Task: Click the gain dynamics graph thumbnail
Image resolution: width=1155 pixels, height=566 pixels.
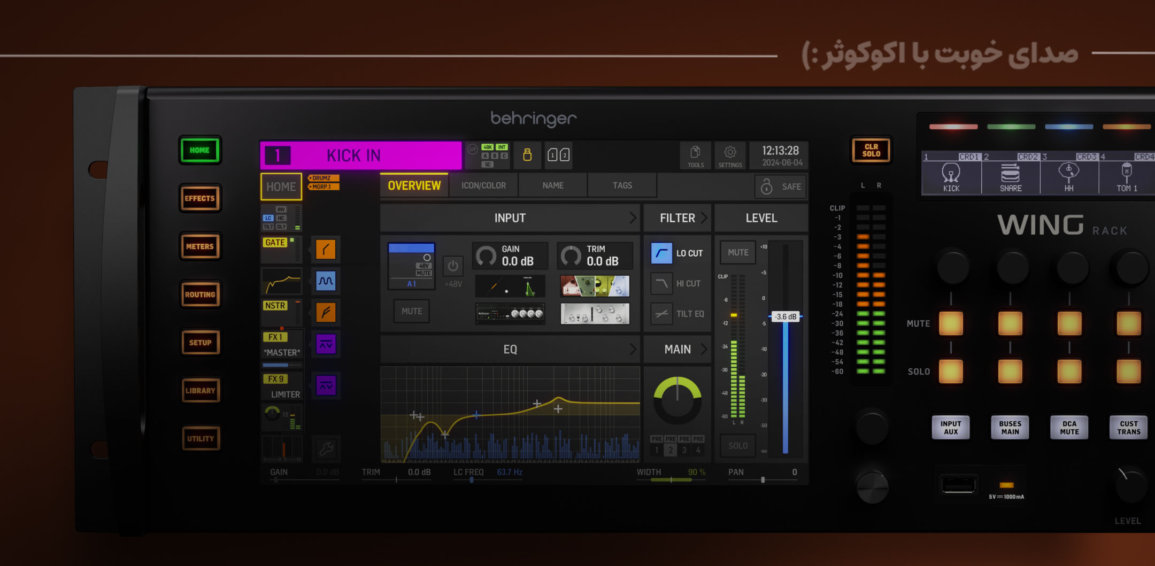Action: click(x=510, y=286)
